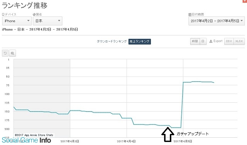The image size is (247, 145).
Task: Click the Social Game Info logo
Action: coord(26,140)
